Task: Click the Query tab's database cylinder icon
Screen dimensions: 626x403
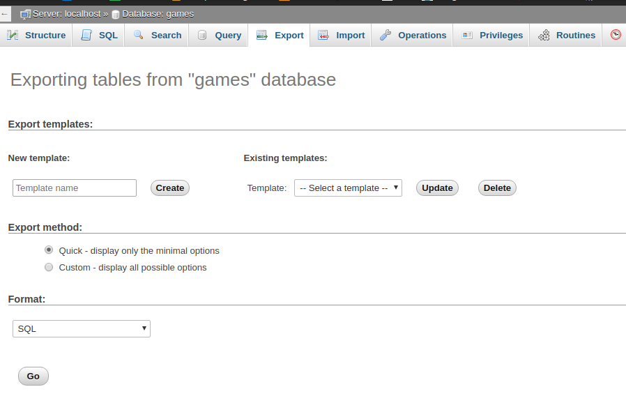Action: [202, 35]
